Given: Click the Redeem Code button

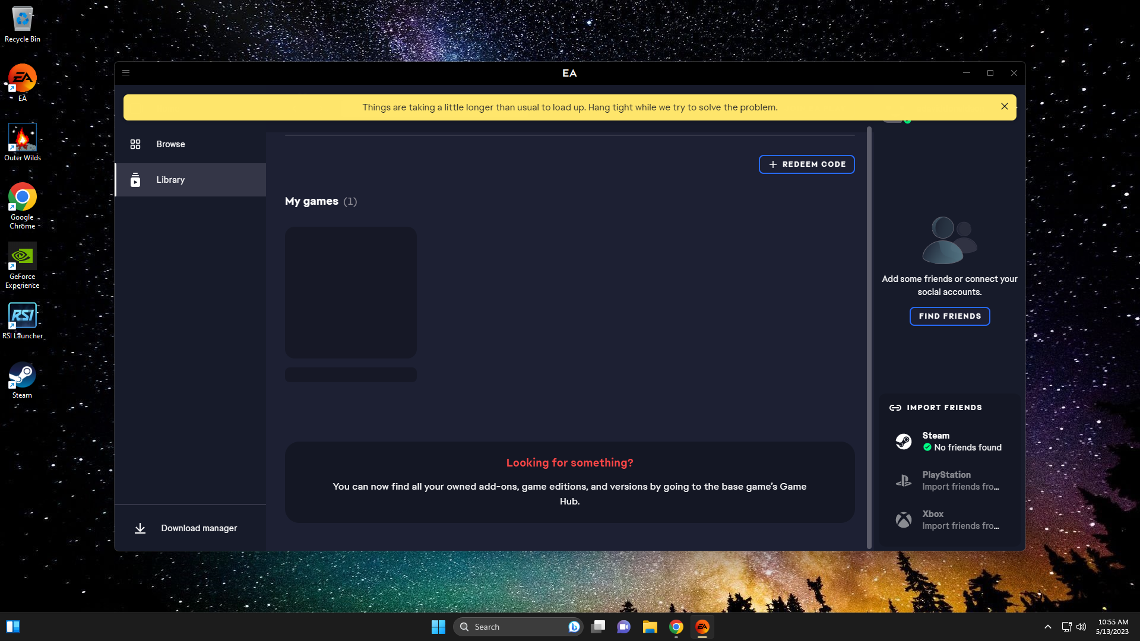Looking at the screenshot, I should 806,164.
